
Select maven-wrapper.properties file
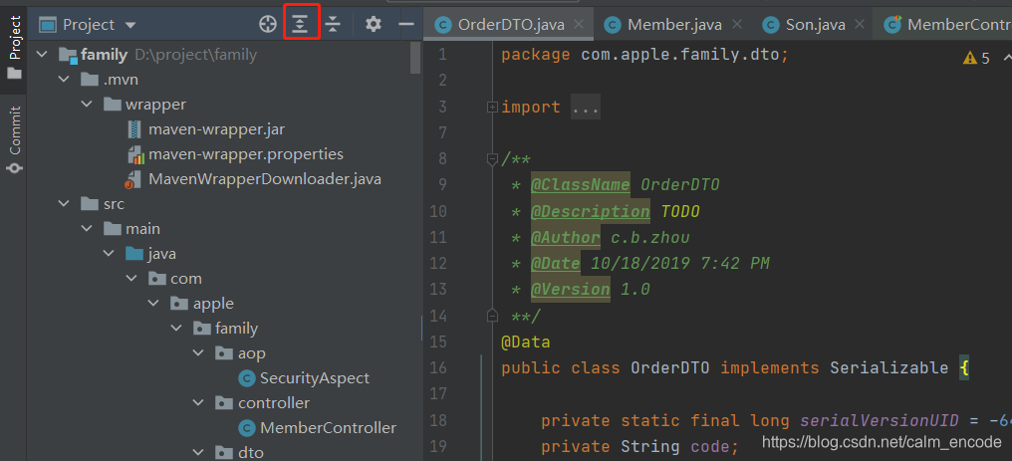246,154
